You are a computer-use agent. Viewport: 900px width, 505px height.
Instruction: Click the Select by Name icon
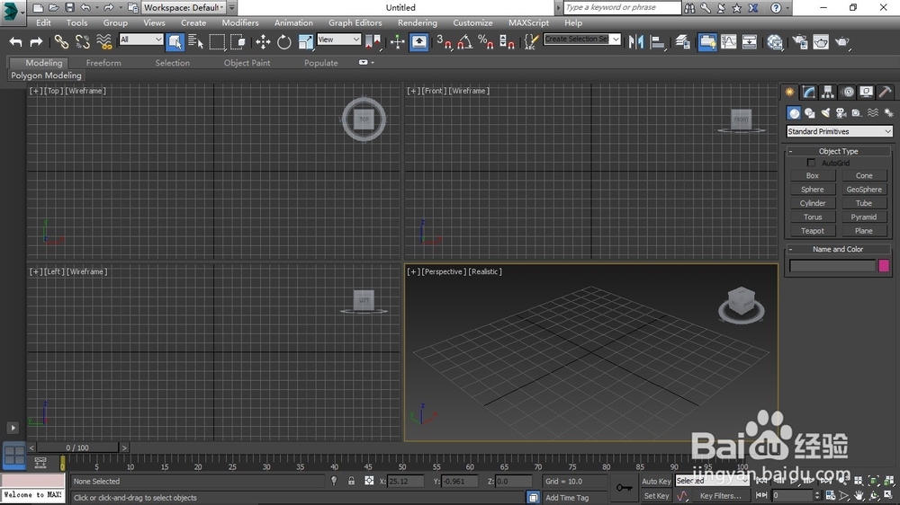point(196,41)
